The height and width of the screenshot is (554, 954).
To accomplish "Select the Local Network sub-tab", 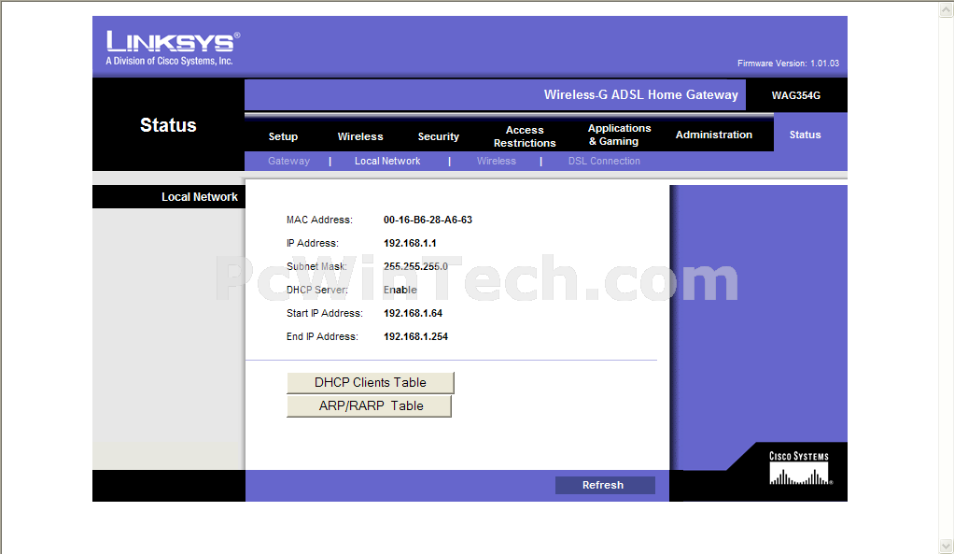I will point(387,161).
